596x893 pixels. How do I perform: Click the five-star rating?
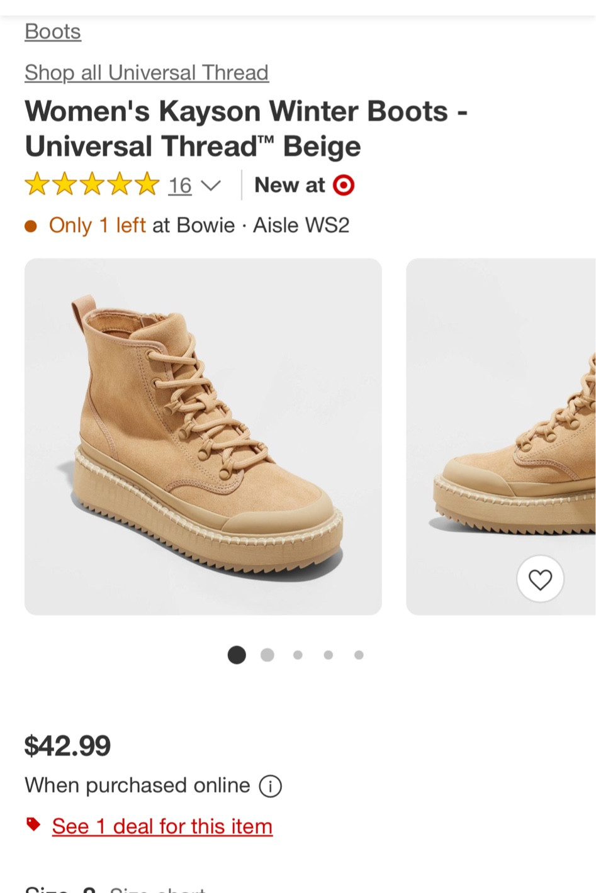pyautogui.click(x=92, y=185)
